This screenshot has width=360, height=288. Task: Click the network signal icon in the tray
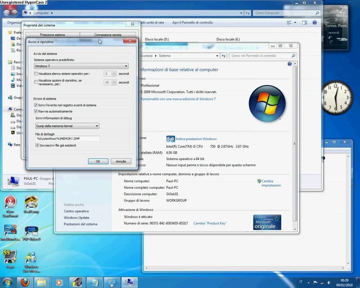click(x=322, y=282)
